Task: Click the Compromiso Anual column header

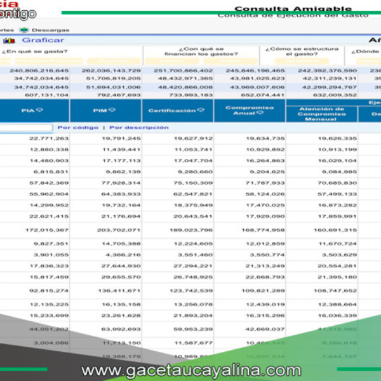Action: 250,110
